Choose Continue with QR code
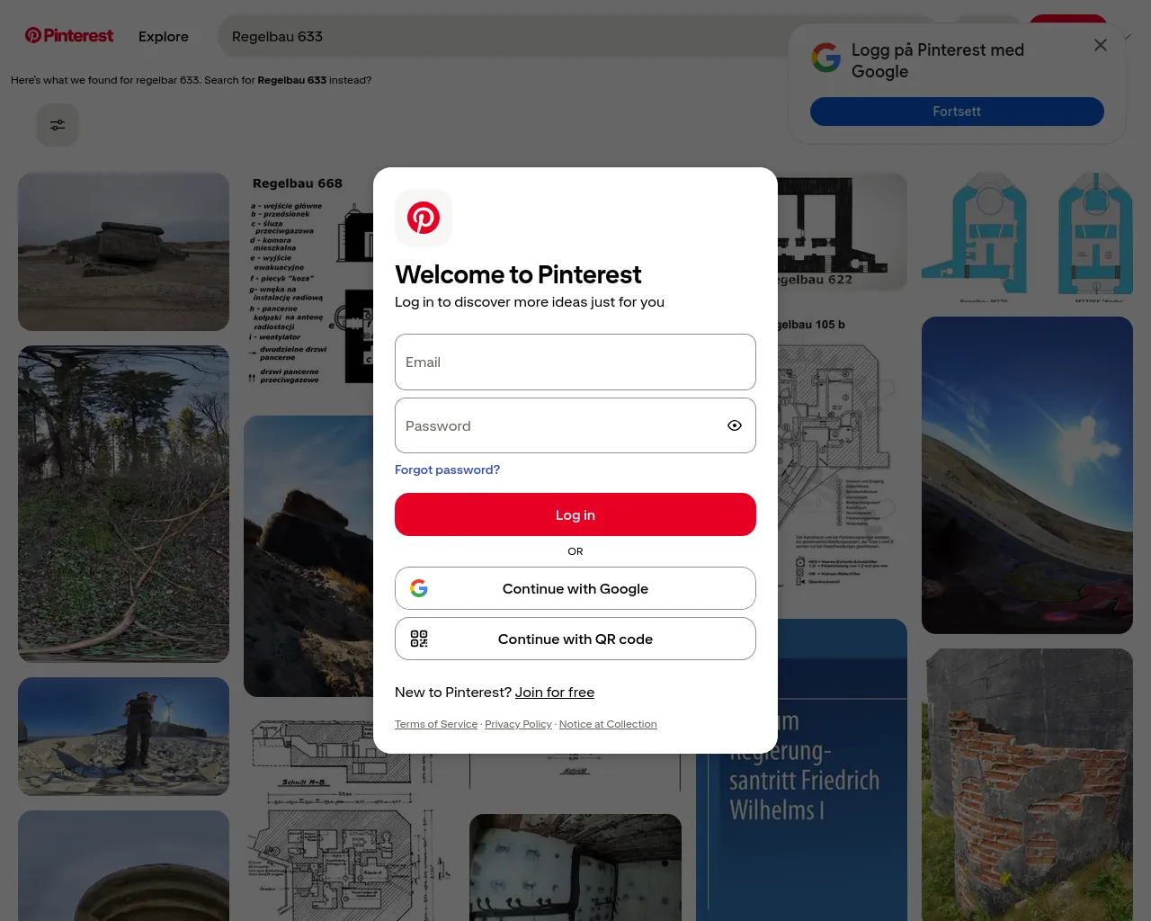 coord(575,639)
